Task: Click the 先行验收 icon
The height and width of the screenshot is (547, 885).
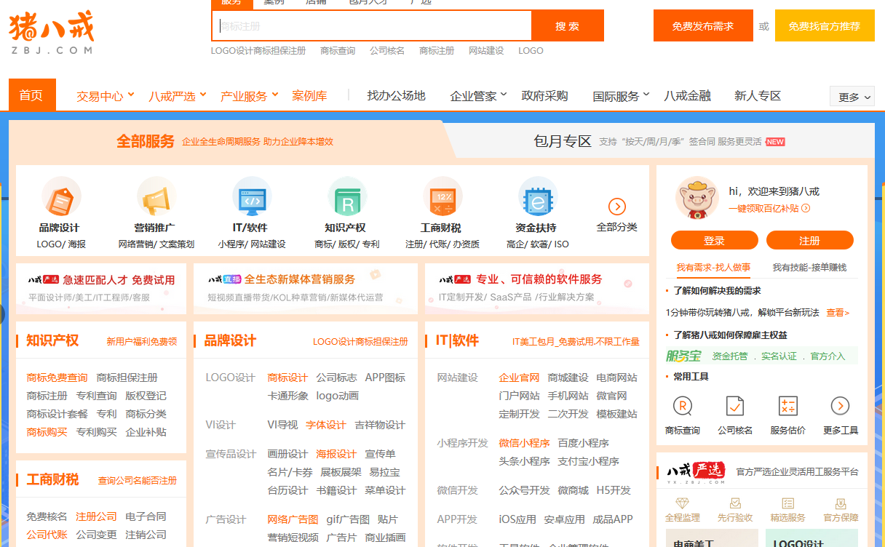Action: [735, 503]
